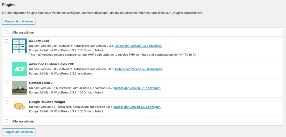Click the bottom 'Plugins aktualisieren' button

(x=19, y=132)
